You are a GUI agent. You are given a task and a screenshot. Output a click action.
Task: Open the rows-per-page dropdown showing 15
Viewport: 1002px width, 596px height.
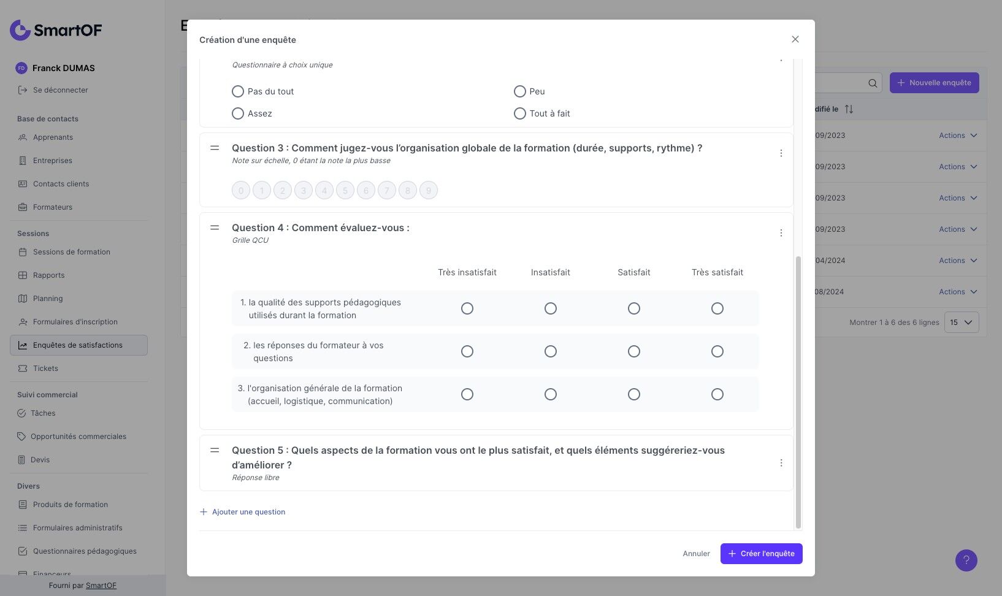pyautogui.click(x=961, y=323)
